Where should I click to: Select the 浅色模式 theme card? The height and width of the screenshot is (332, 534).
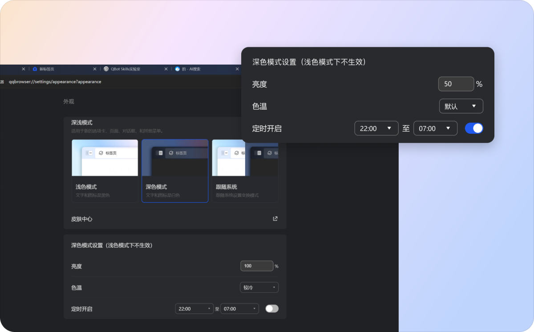[x=105, y=171]
